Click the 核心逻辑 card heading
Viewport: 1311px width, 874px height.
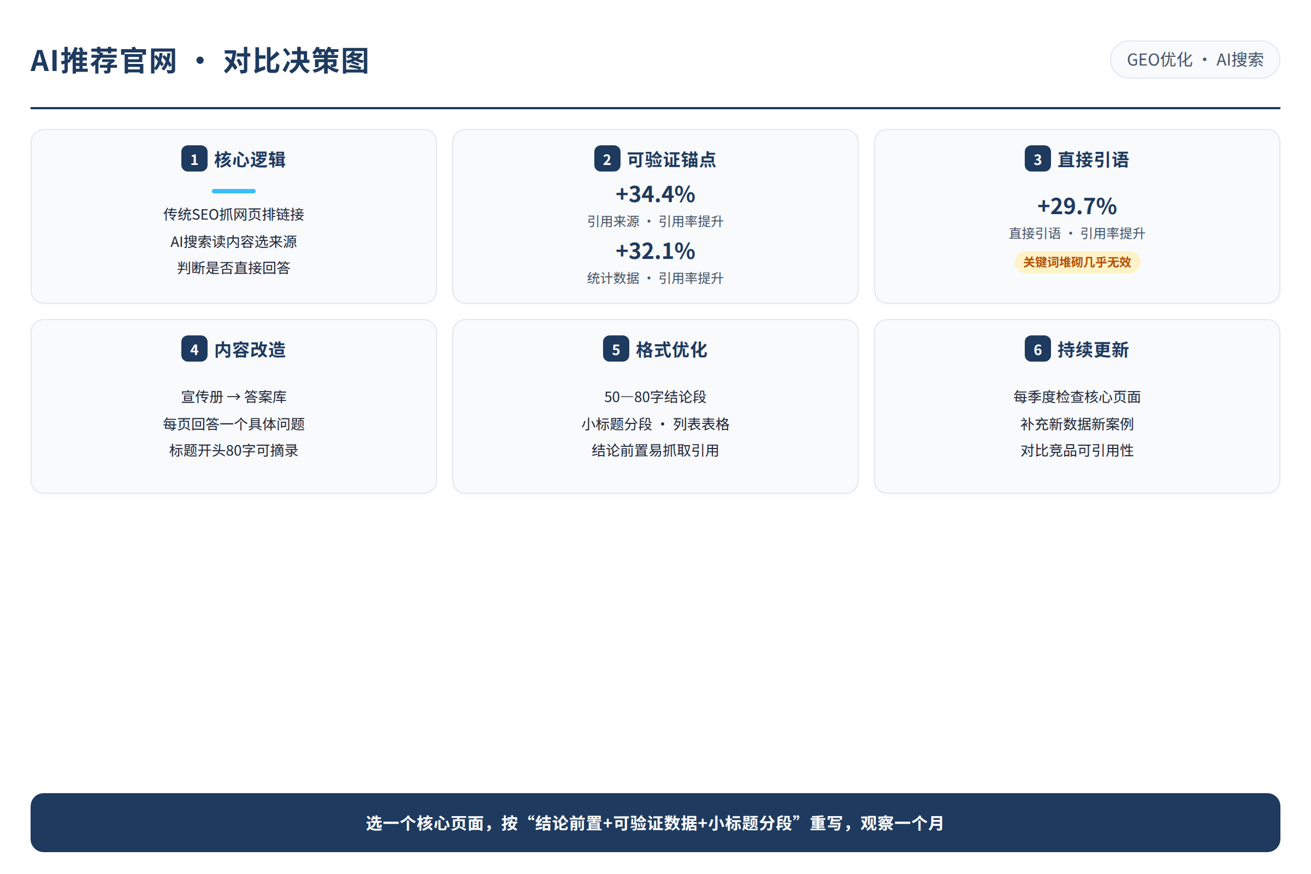[x=250, y=160]
